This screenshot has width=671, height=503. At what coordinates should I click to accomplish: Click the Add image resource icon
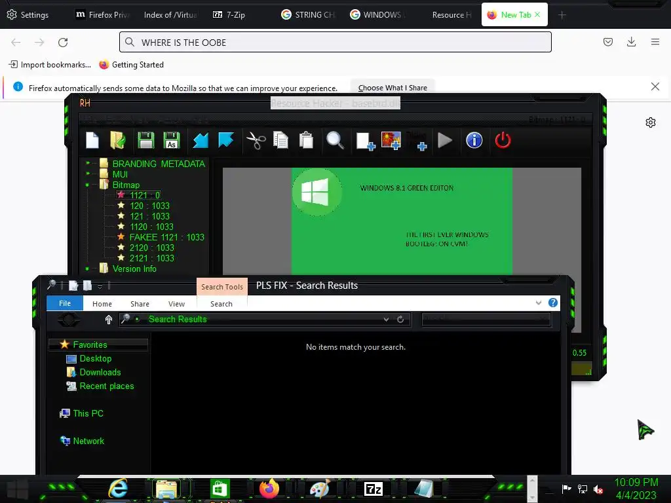[391, 140]
